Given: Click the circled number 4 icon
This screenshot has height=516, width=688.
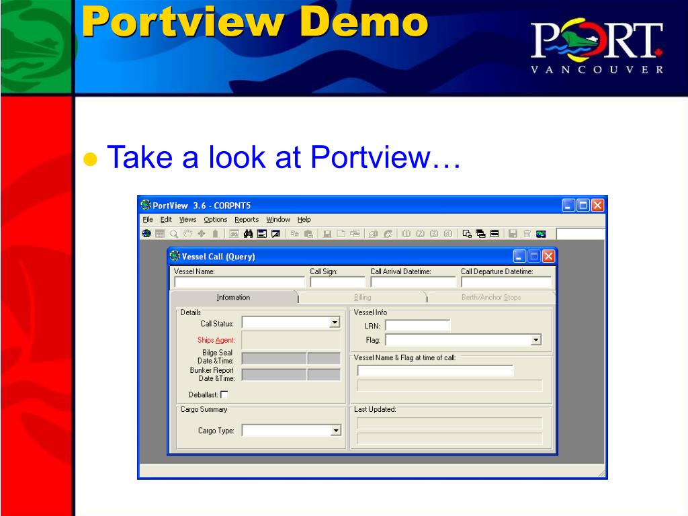Looking at the screenshot, I should [x=447, y=234].
